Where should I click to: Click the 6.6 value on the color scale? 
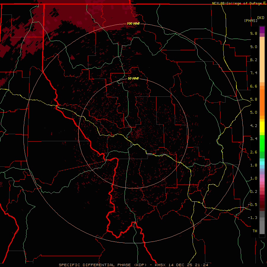pyautogui.click(x=254, y=86)
